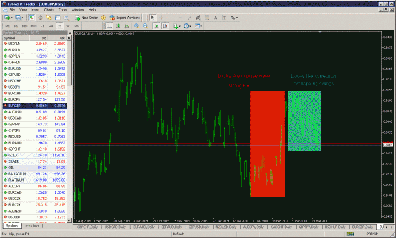Viewport: 396px width, 238px height.
Task: Switch to the H4 timeframe
Action: click(51, 26)
